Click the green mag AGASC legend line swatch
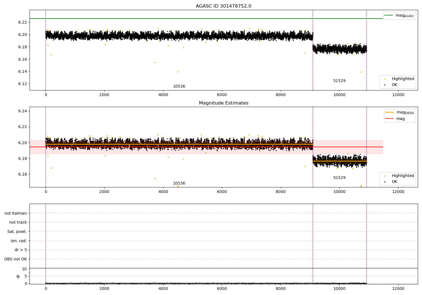The width and height of the screenshot is (422, 295). click(389, 15)
